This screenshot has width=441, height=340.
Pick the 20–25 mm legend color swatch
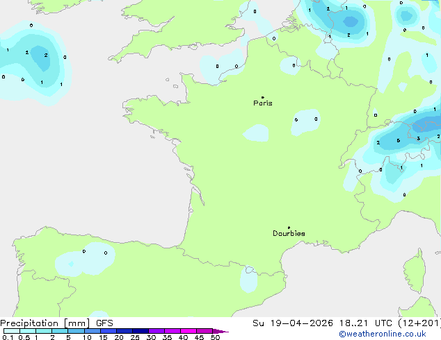[x=125, y=331]
